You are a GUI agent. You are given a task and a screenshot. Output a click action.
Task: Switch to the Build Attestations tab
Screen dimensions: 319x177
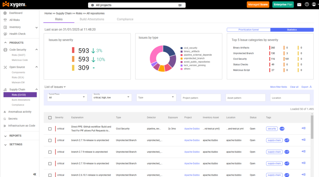tap(92, 19)
